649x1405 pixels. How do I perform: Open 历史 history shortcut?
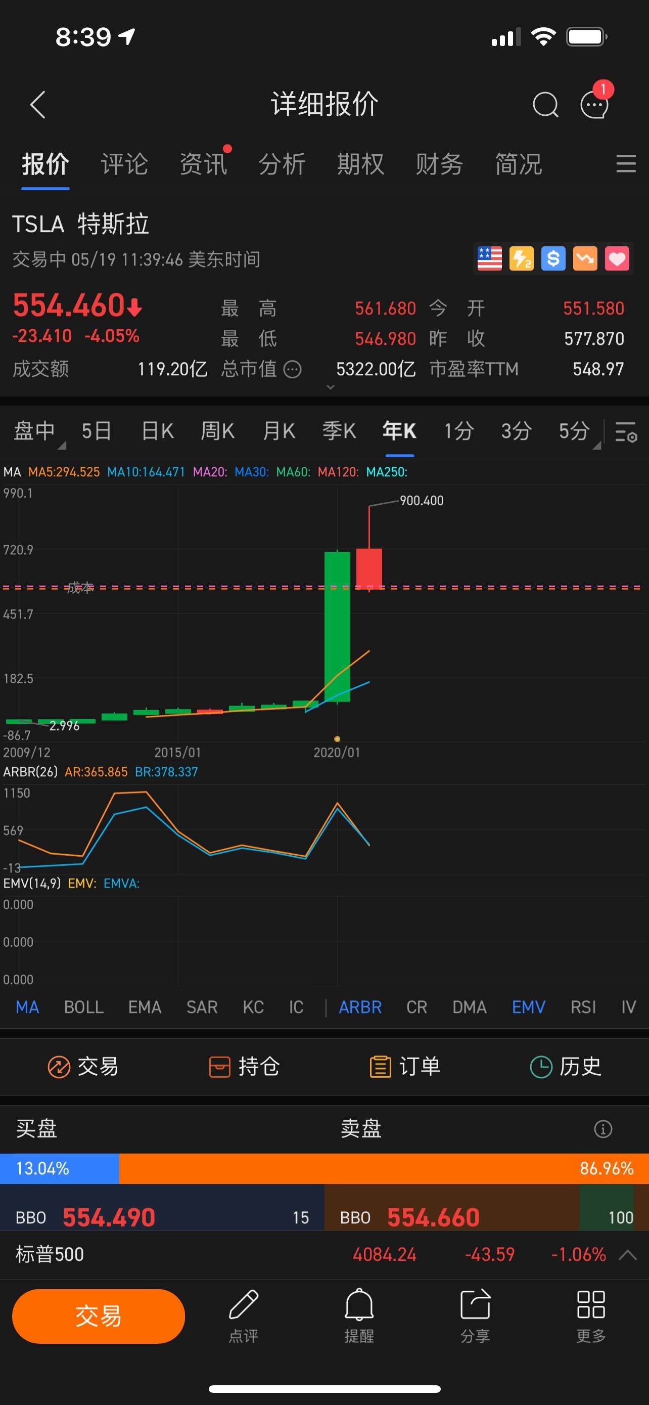566,1067
